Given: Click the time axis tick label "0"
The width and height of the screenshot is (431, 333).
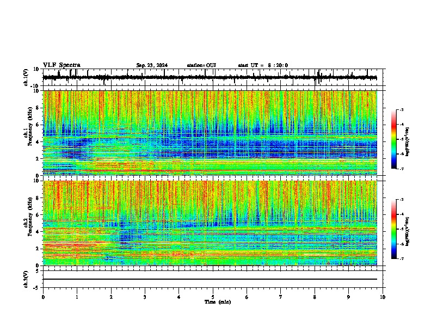Looking at the screenshot, I should click(43, 297).
